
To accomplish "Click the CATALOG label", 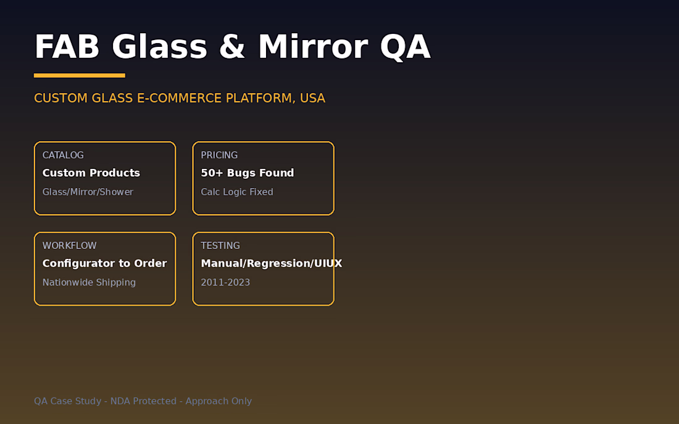I will click(63, 155).
